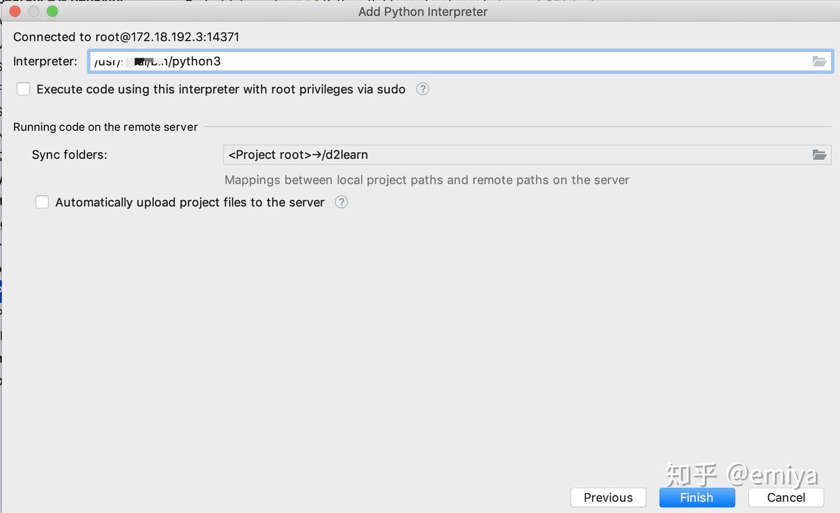The width and height of the screenshot is (840, 513).
Task: Click the 'Sync folders:' label
Action: (69, 154)
